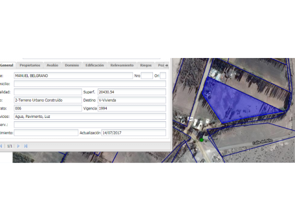Click the Superf. field showing 20430.54
Image resolution: width=295 pixels, height=221 pixels.
[x=131, y=92]
